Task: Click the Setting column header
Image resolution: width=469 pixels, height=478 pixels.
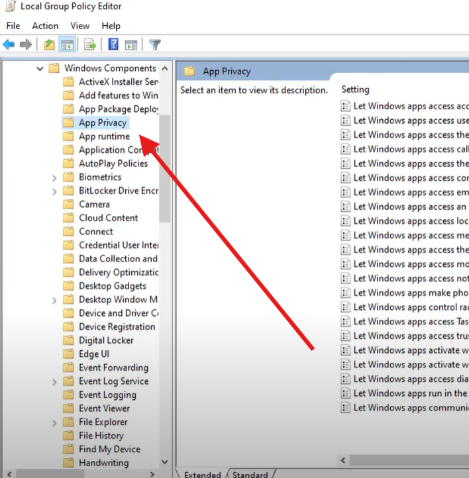Action: tap(356, 89)
